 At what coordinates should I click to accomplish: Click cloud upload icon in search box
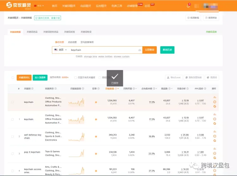140,50
